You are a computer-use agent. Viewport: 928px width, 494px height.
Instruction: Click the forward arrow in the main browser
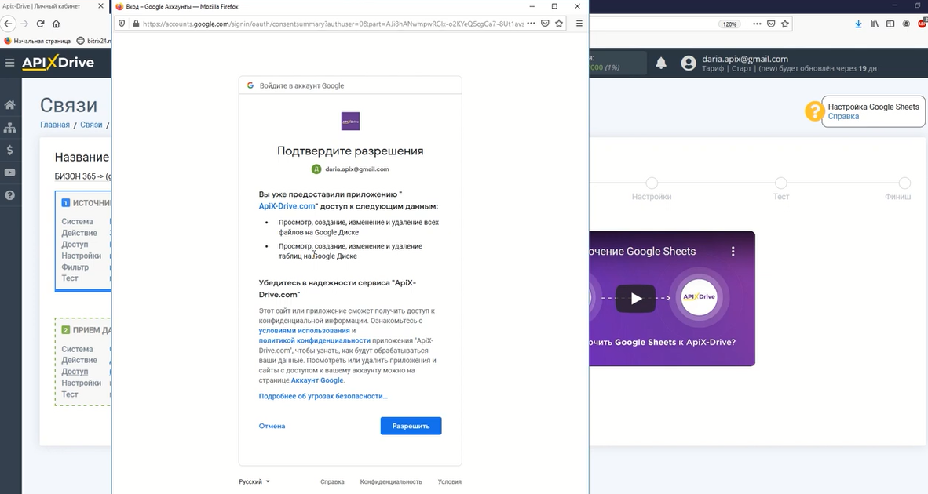tap(24, 24)
